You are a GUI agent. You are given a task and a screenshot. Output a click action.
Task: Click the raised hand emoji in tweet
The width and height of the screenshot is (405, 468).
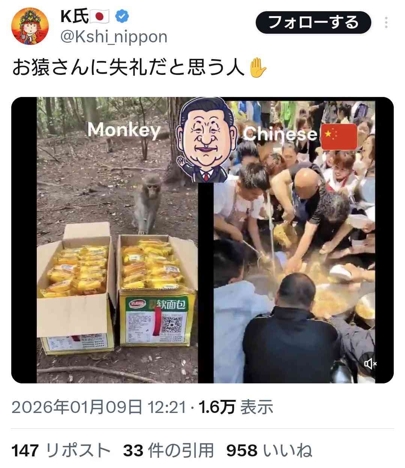(x=258, y=68)
